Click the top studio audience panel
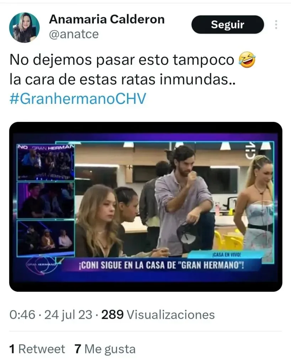Image resolution: width=291 pixels, height=364 pixels. 46,162
